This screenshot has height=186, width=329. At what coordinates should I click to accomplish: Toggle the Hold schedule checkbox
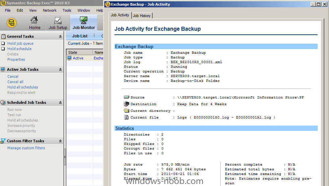(3, 49)
